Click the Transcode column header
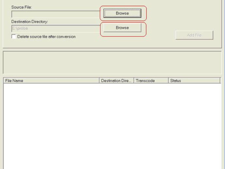 pos(151,81)
